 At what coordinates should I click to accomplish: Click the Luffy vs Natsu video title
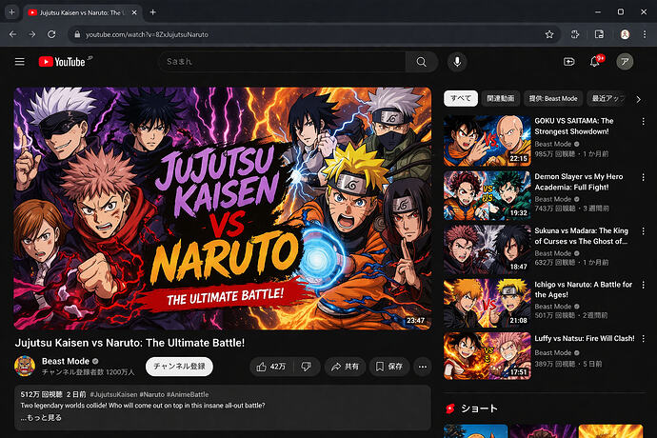click(585, 338)
